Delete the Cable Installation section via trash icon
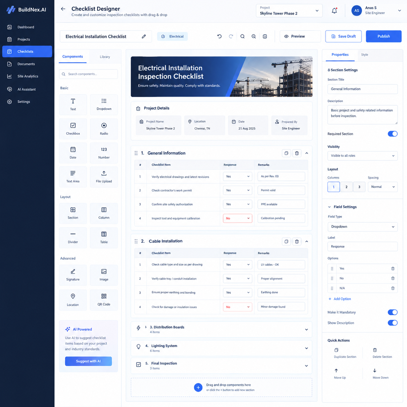This screenshot has width=407, height=407. click(297, 241)
